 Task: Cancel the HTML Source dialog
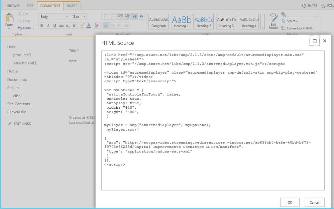(x=314, y=202)
